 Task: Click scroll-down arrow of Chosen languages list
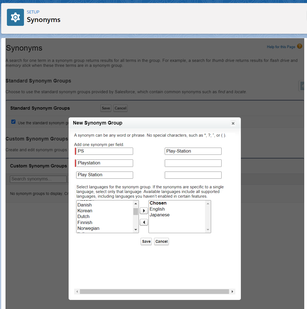tap(208, 230)
